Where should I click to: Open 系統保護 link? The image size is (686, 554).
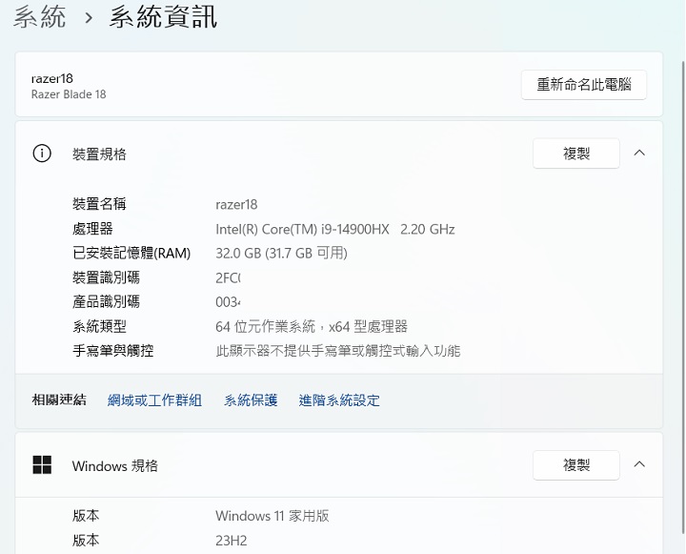tap(251, 400)
